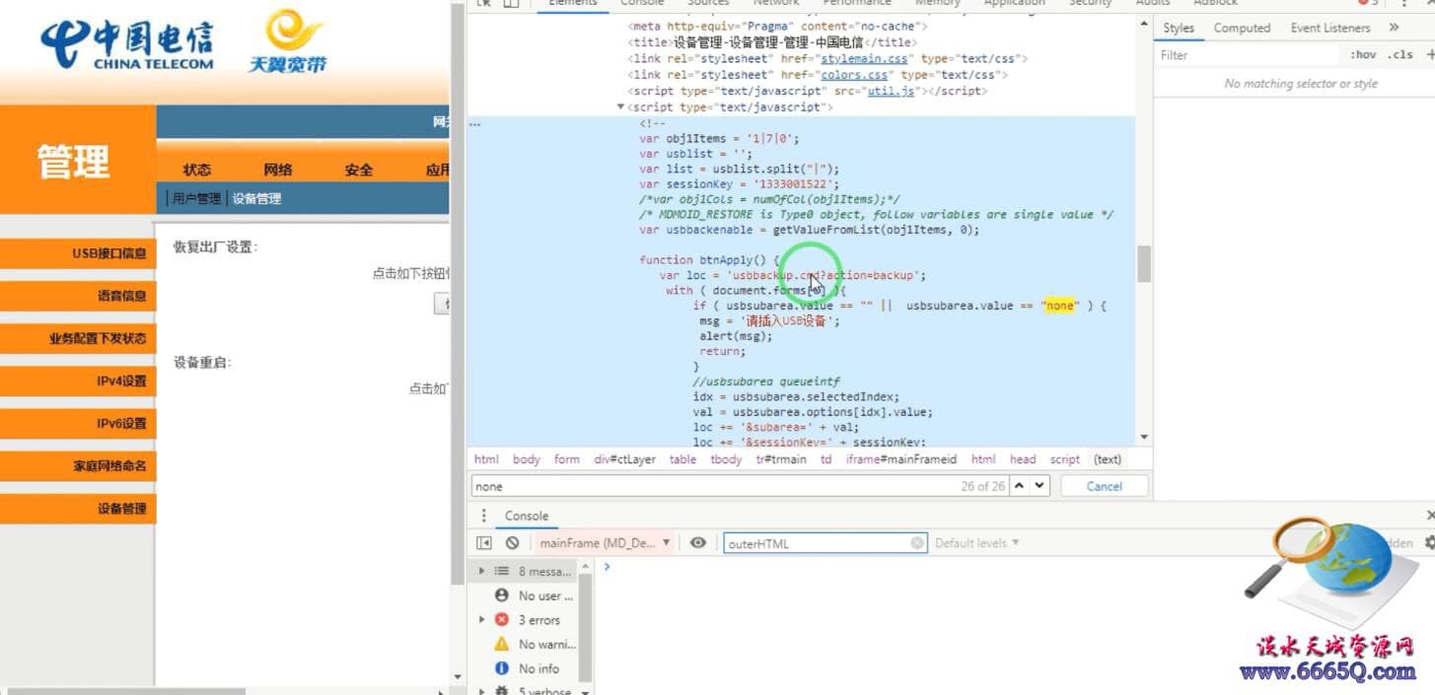Image resolution: width=1435 pixels, height=695 pixels.
Task: Toggle the :hov element state panel
Action: [x=1363, y=55]
